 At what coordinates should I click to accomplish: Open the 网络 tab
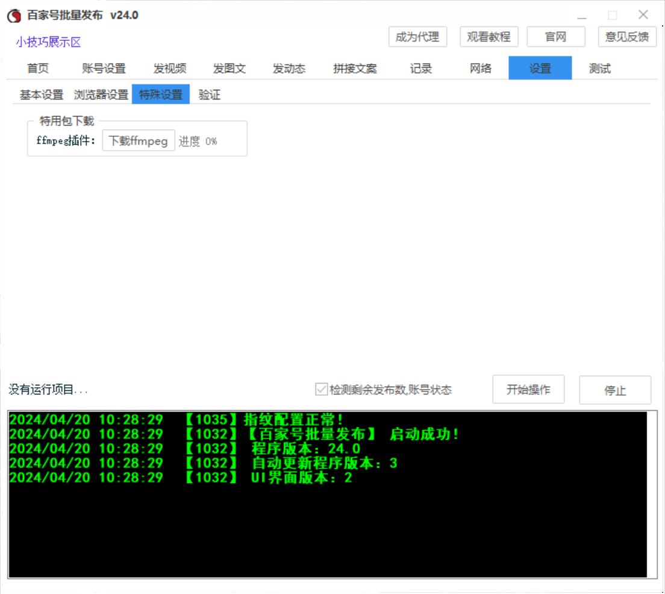pos(481,68)
